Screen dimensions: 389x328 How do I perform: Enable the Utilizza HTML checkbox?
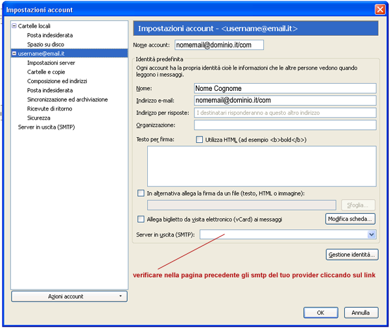click(x=199, y=140)
